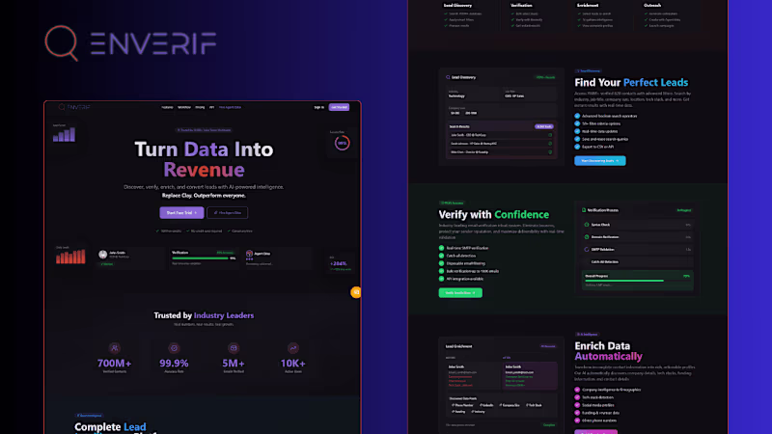The image size is (772, 434).
Task: Click the circular success rate gauge
Action: pyautogui.click(x=343, y=143)
